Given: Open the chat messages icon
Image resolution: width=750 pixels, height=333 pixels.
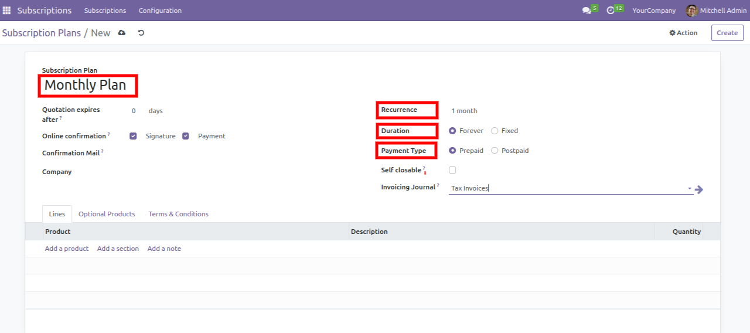Looking at the screenshot, I should click(587, 11).
